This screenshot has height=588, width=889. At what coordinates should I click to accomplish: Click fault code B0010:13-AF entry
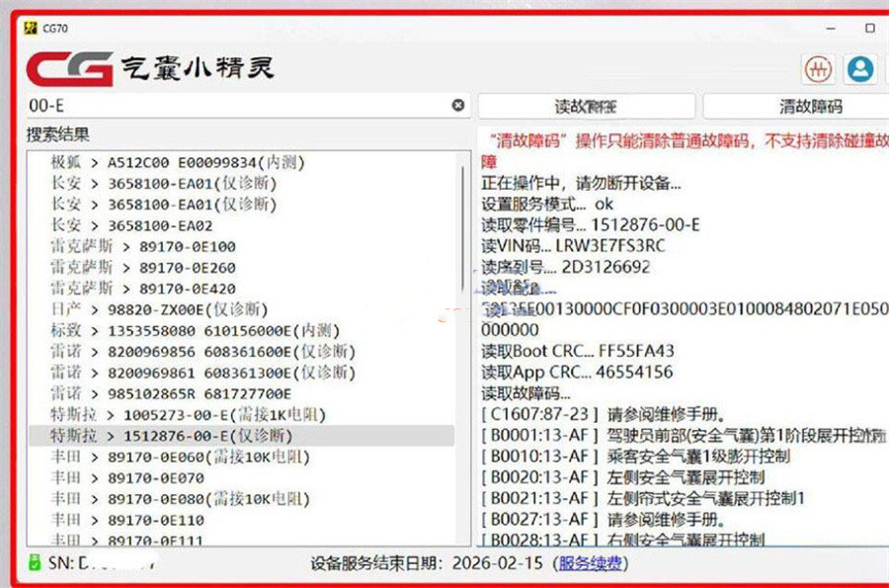635,456
